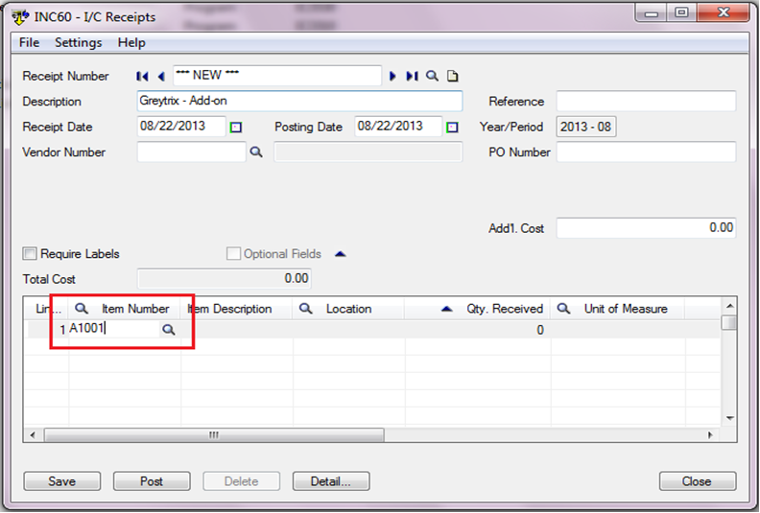Open finder beside A1001 item cell

point(168,330)
